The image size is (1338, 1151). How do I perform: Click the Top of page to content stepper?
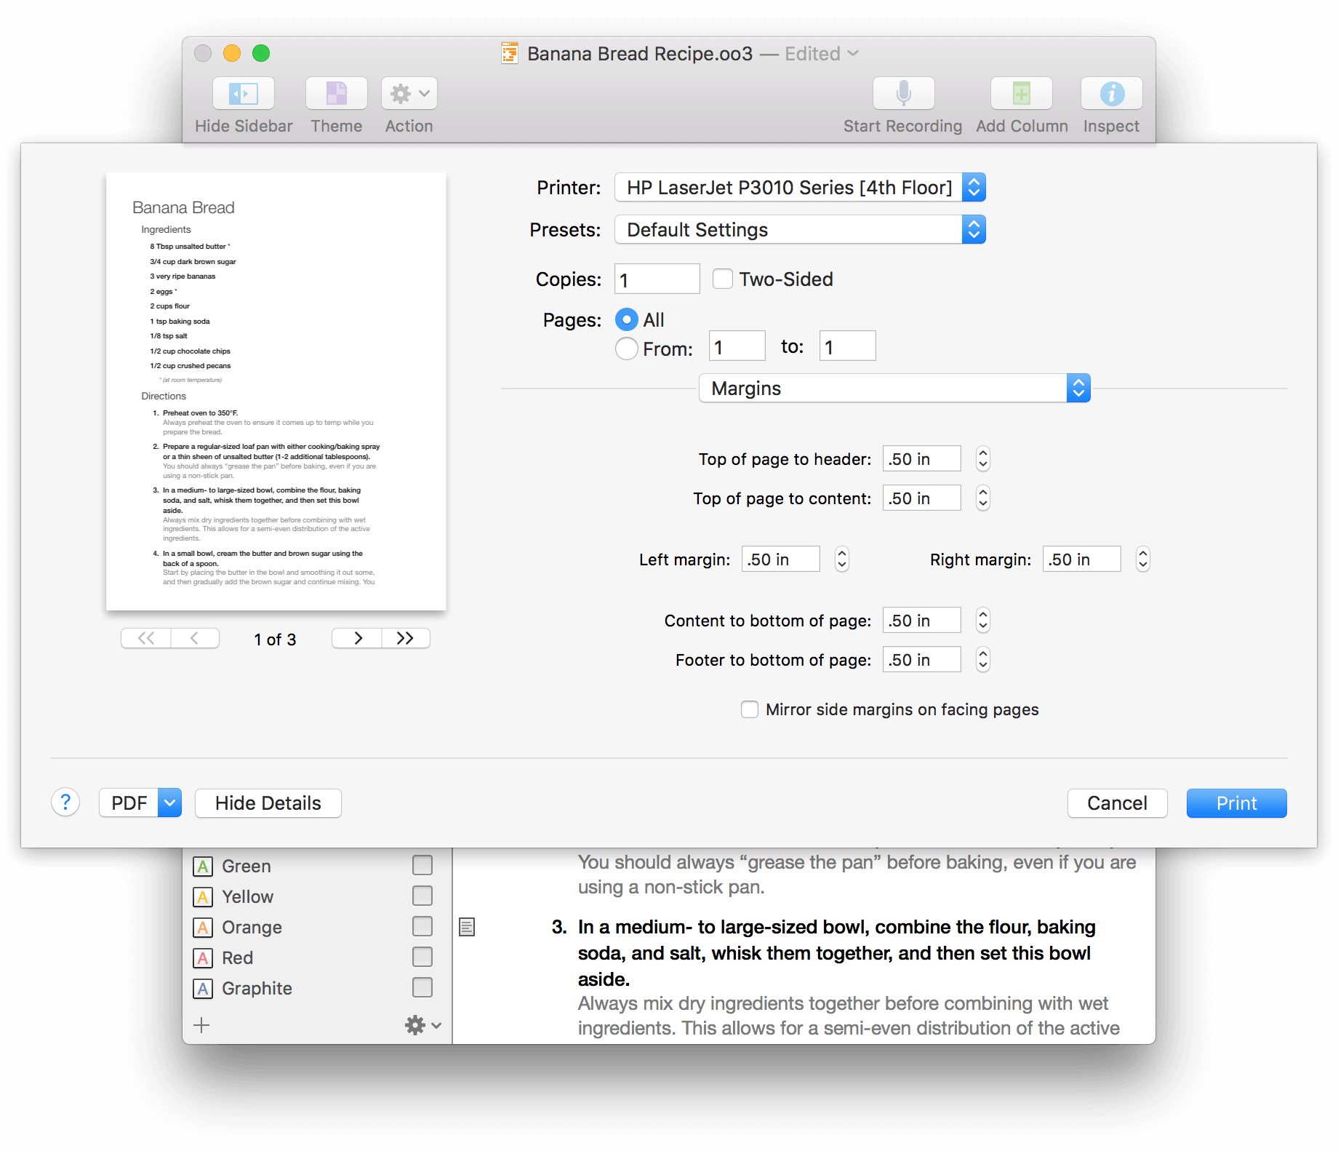click(x=982, y=498)
